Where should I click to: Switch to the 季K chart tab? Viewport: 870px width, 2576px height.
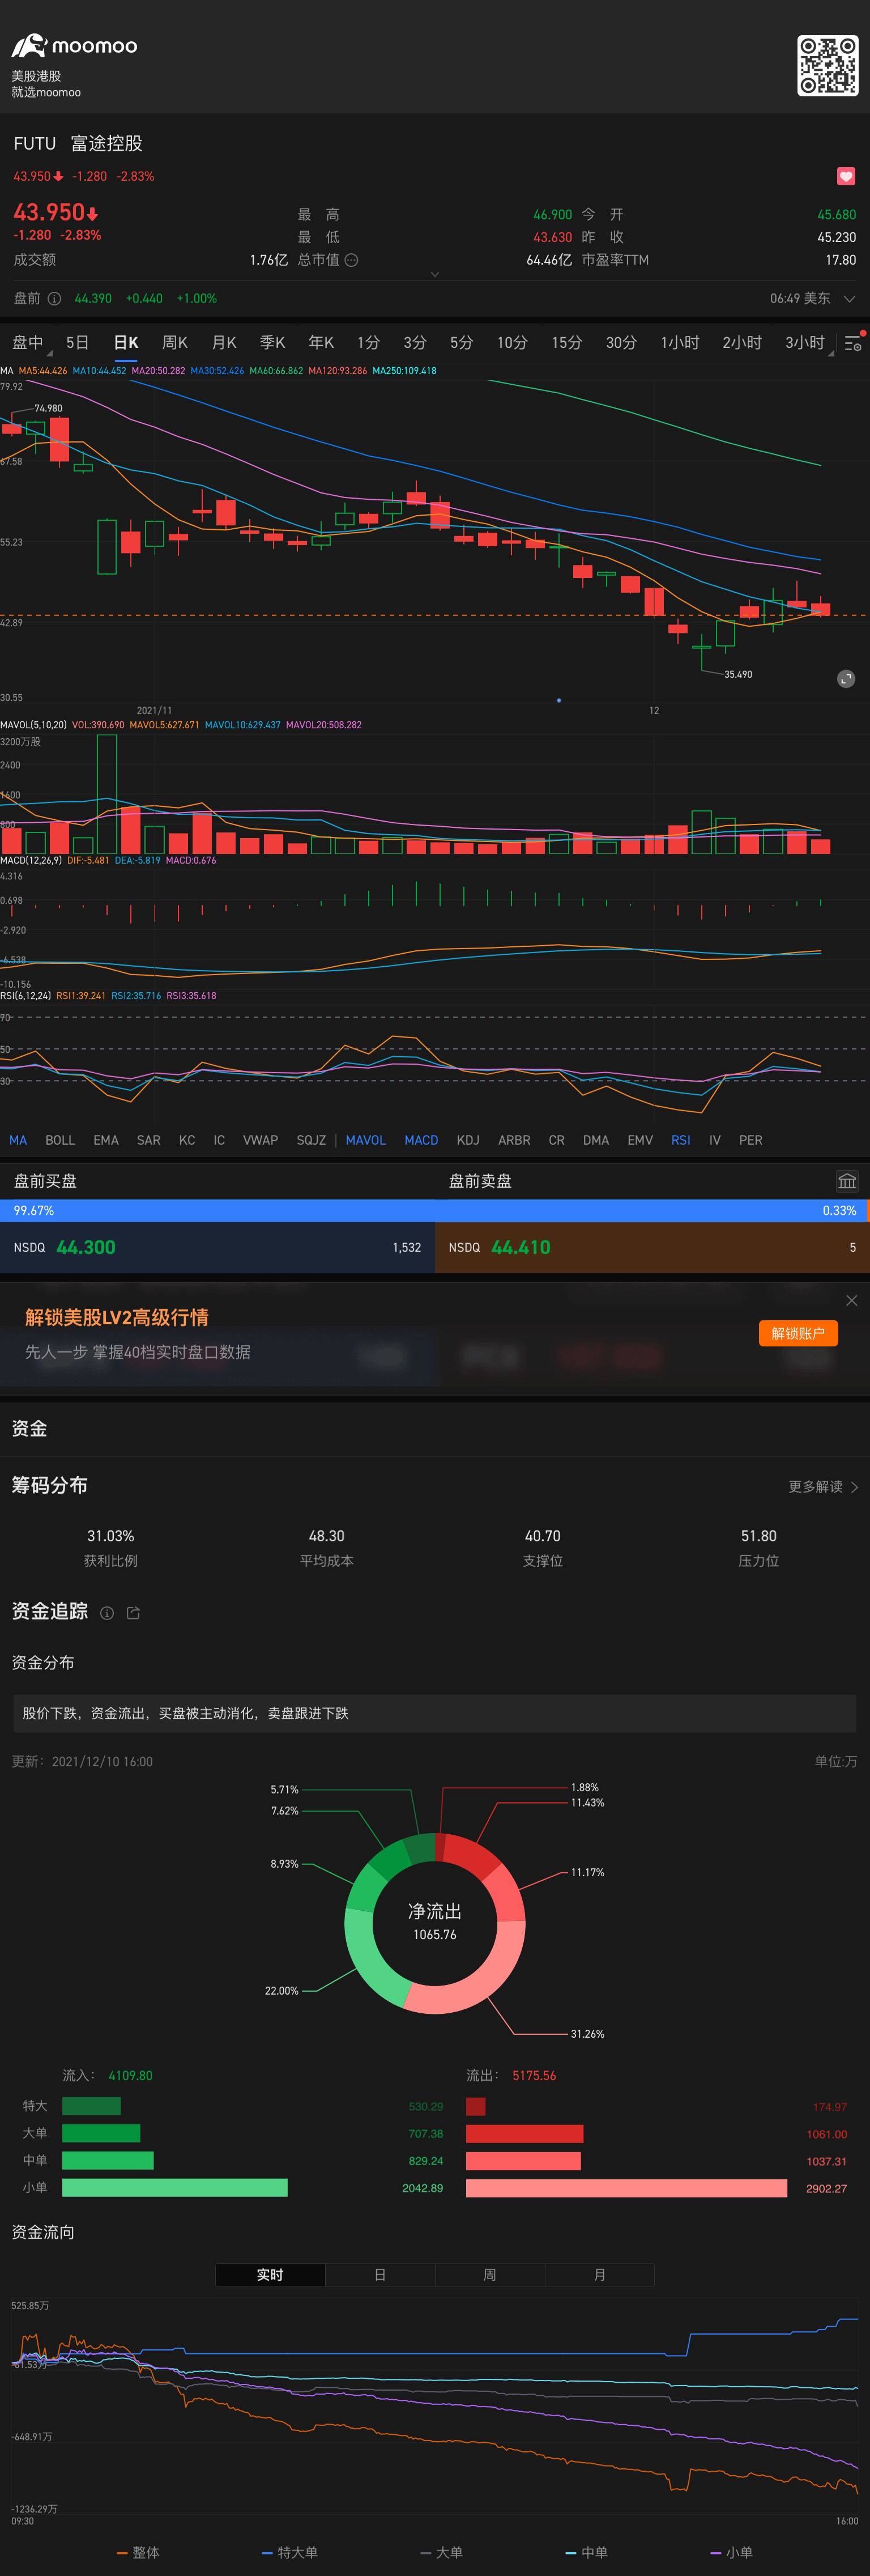[273, 343]
